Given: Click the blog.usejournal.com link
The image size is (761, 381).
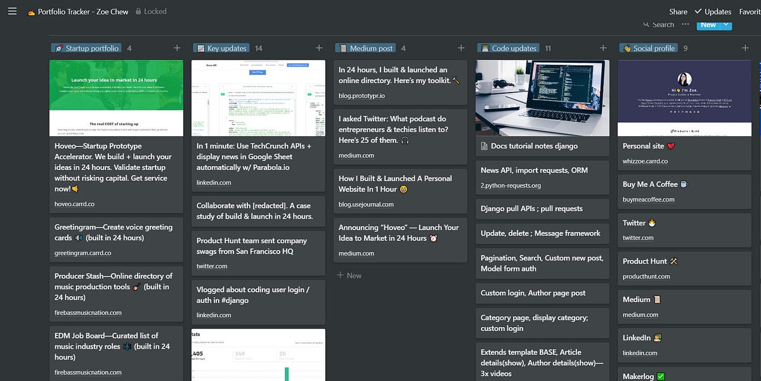Looking at the screenshot, I should click(366, 204).
